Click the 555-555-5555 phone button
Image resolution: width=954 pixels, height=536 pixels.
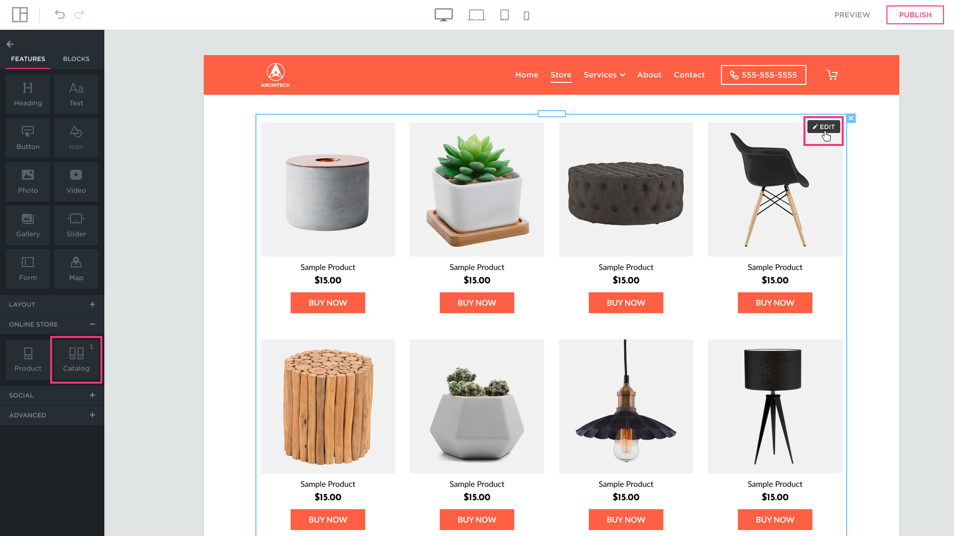pyautogui.click(x=764, y=75)
